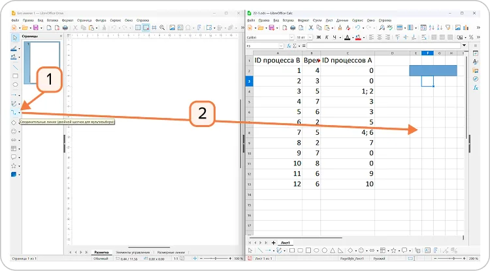Insert a chart using Calc's chart icon

[x=466, y=28]
